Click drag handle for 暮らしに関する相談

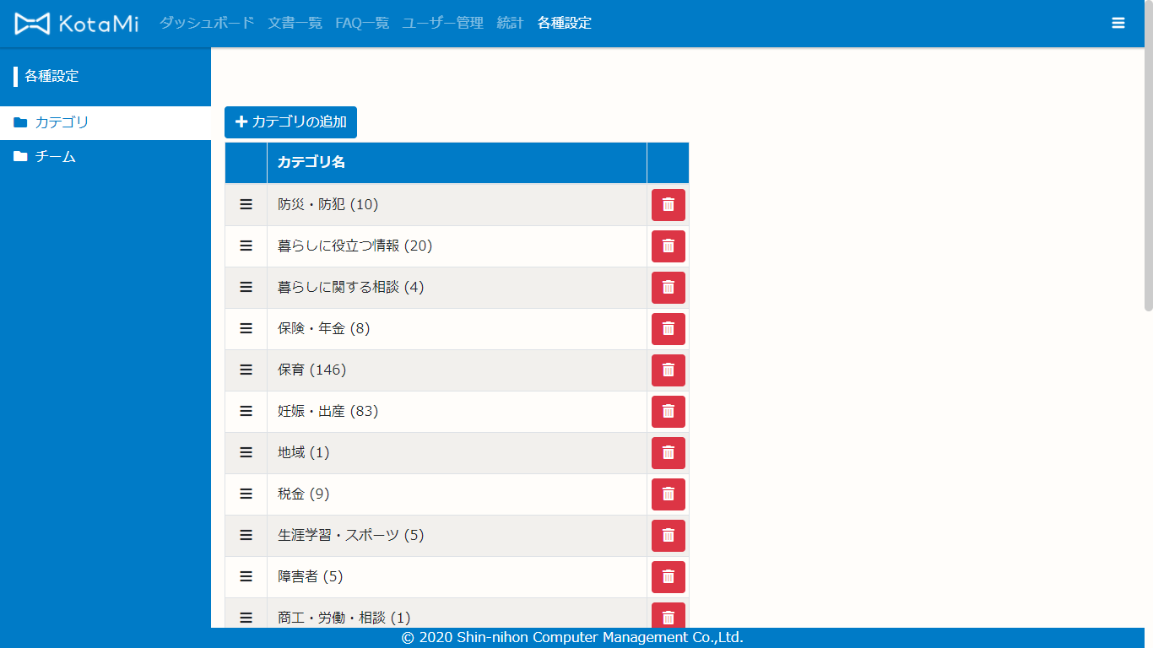(246, 288)
